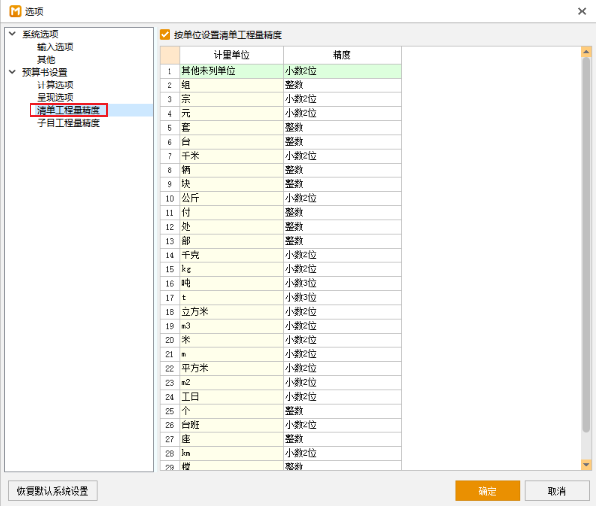Viewport: 596px width, 506px height.
Task: Click 确定 button to confirm
Action: pyautogui.click(x=487, y=491)
